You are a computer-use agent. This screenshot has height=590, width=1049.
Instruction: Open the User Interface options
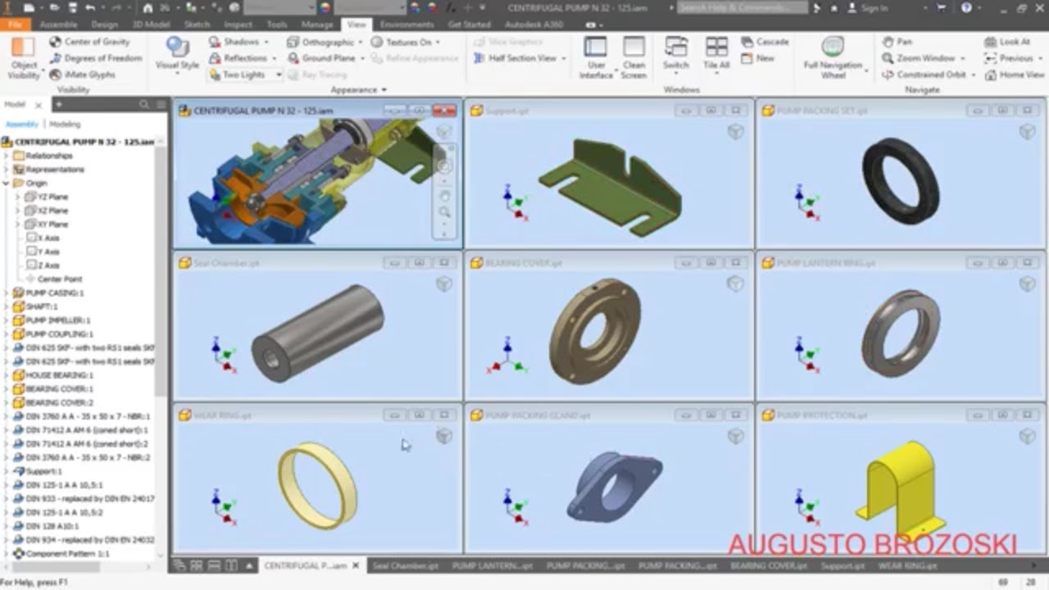click(596, 58)
